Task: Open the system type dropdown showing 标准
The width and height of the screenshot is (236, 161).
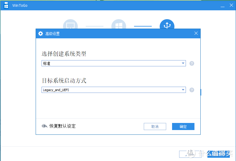Action: 114,63
